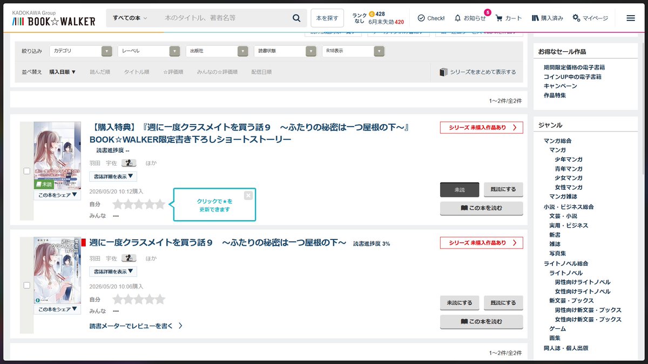Rate the second book three stars
Image resolution: width=648 pixels, height=364 pixels.
pyautogui.click(x=139, y=299)
